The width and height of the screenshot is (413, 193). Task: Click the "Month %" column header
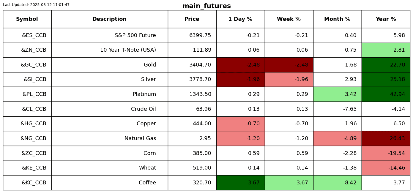pos(337,19)
